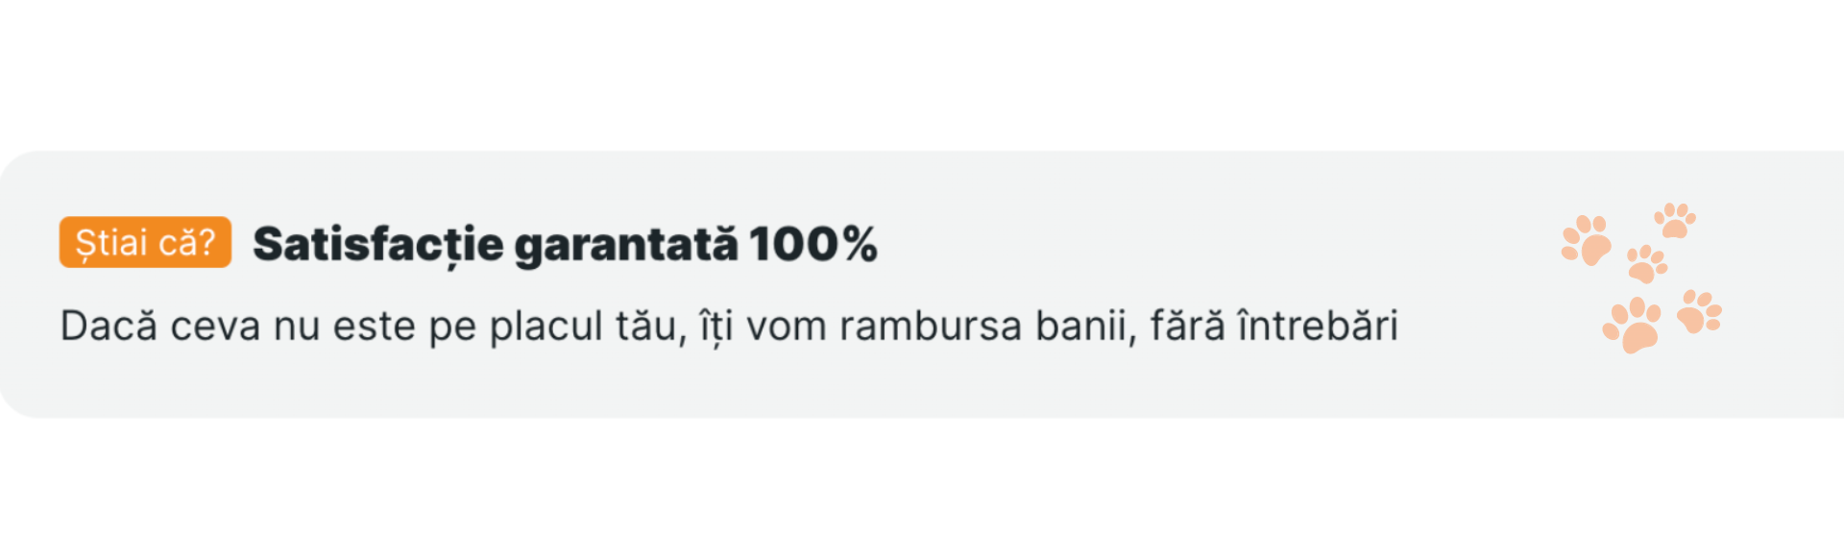
Task: Click the word 'Dacă' starting the description
Action: pos(109,326)
